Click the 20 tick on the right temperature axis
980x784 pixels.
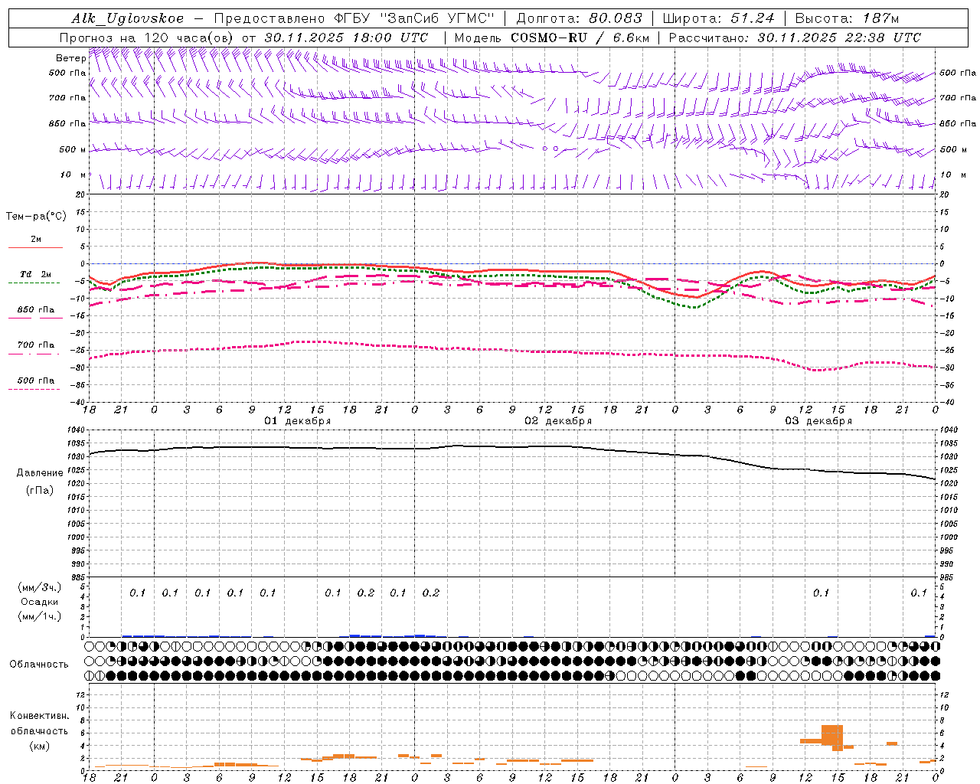click(946, 194)
